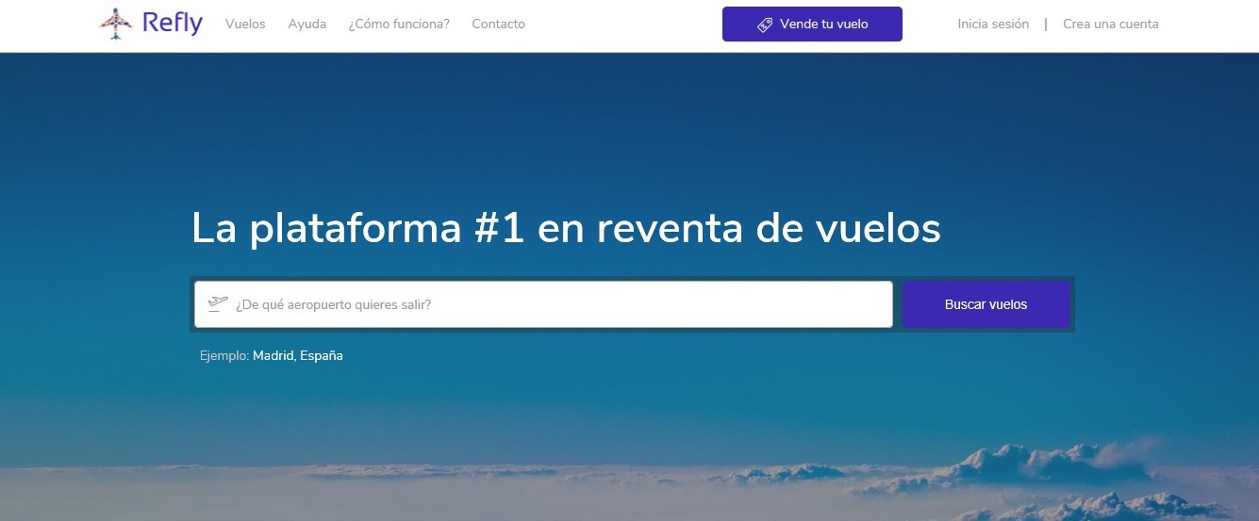Click the plane takeoff icon in search box

pos(218,303)
